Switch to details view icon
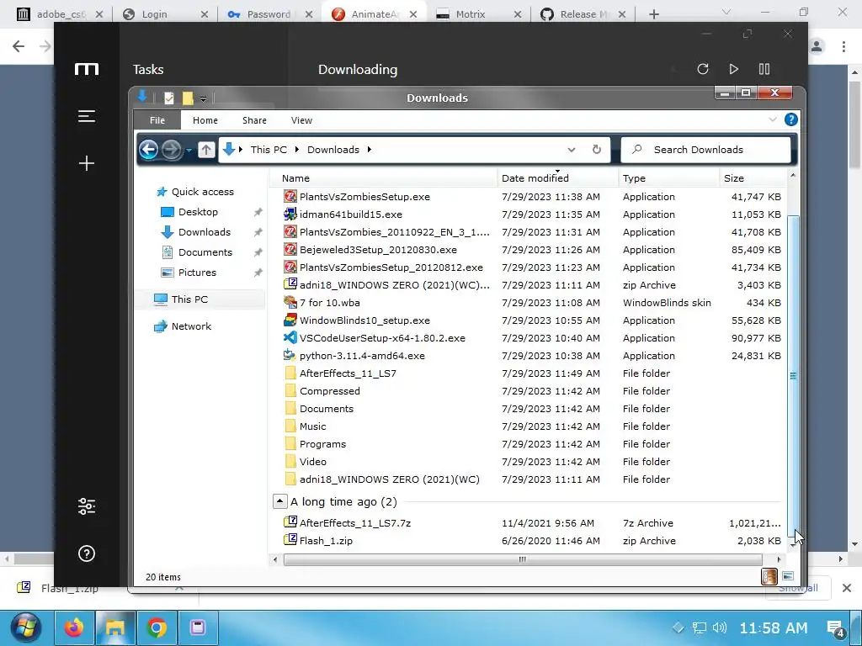862x646 pixels. coord(769,576)
